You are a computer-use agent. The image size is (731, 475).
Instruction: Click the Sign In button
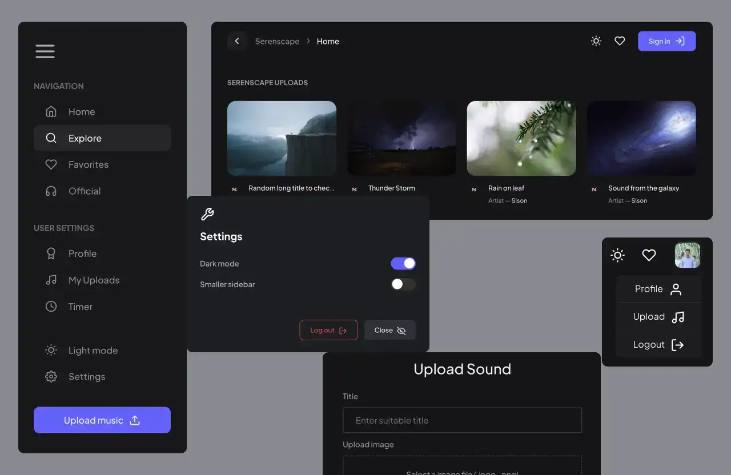click(x=666, y=41)
